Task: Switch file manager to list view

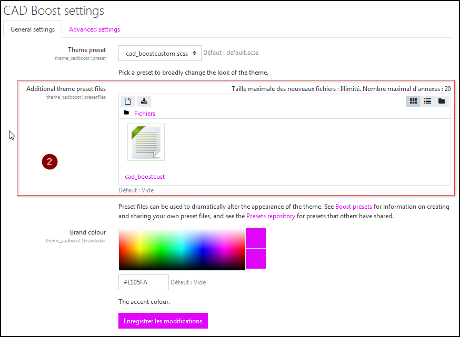Action: coord(427,101)
